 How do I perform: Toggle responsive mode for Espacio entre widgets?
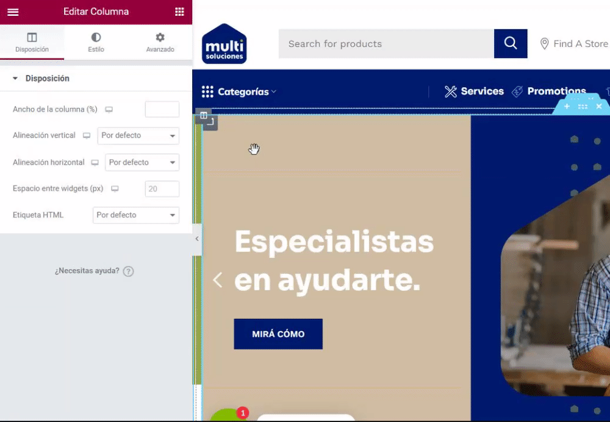(x=115, y=188)
